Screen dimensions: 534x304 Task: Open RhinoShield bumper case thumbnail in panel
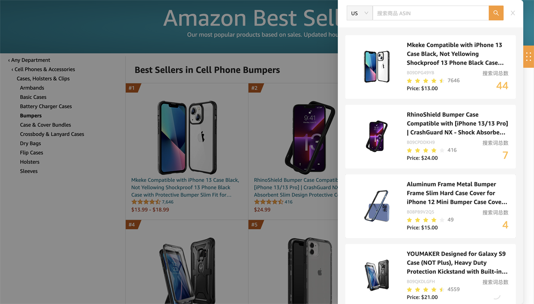click(x=376, y=136)
